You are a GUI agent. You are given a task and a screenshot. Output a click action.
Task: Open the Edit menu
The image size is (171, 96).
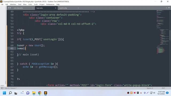[6, 5]
